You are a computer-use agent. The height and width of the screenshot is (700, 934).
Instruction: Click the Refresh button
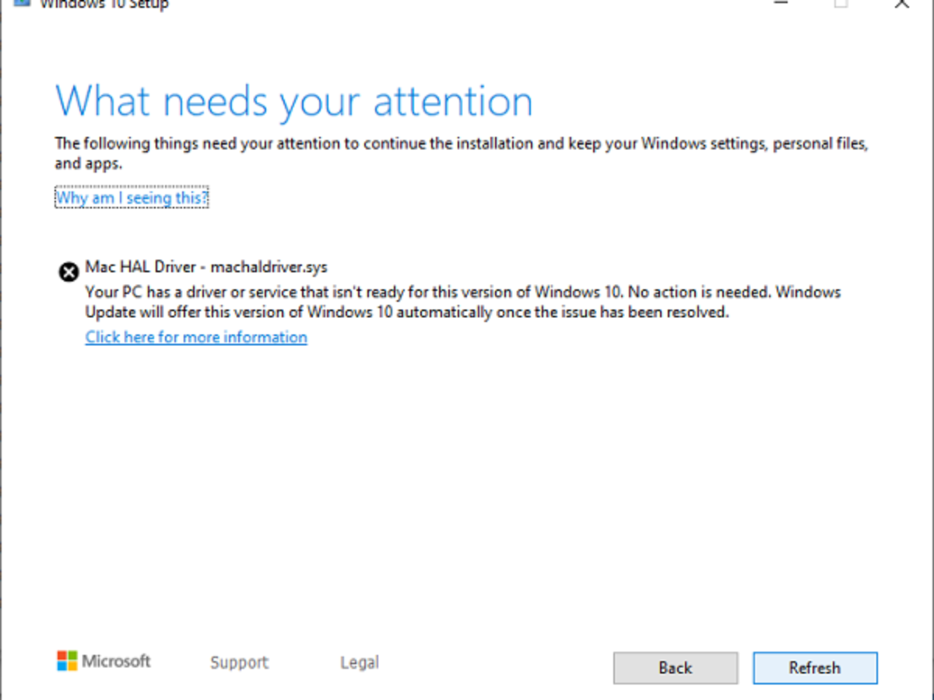click(815, 667)
